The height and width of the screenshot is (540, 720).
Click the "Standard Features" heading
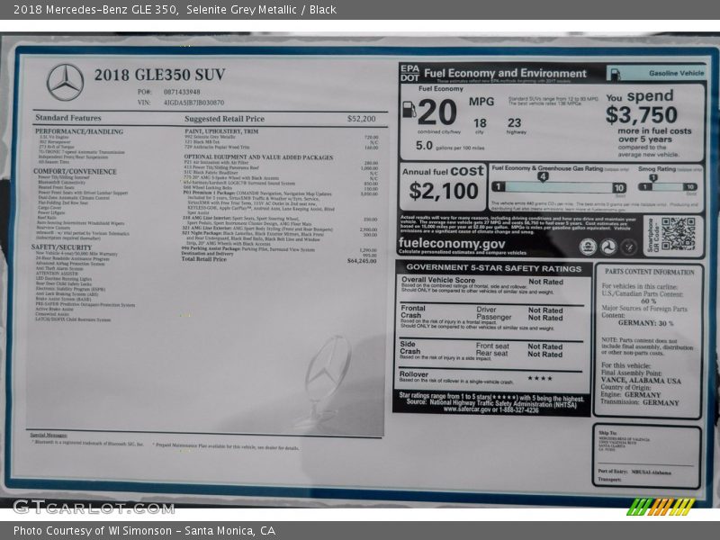[x=68, y=118]
